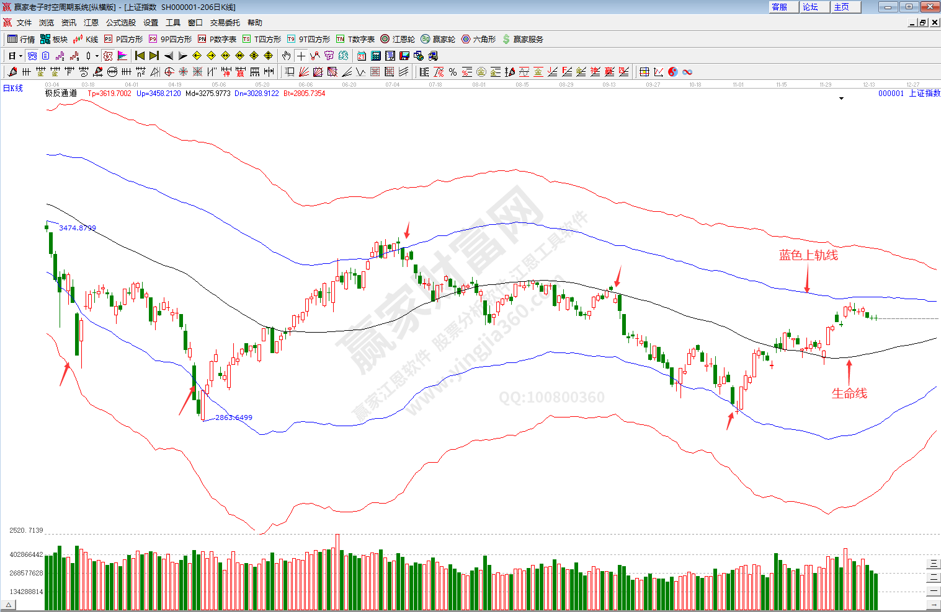Click the percent sign drawing tool

pos(453,72)
